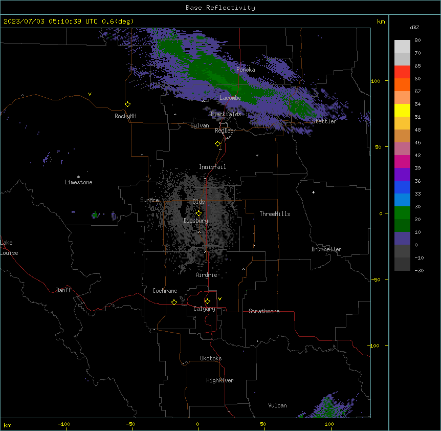Pick the magenta 42-39 dBZ legend swatch
This screenshot has width=441, height=431.
coord(402,161)
